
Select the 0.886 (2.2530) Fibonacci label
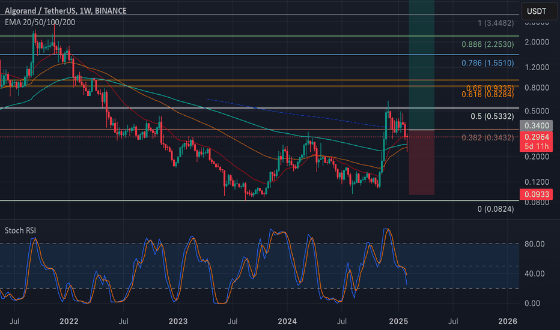click(x=487, y=44)
